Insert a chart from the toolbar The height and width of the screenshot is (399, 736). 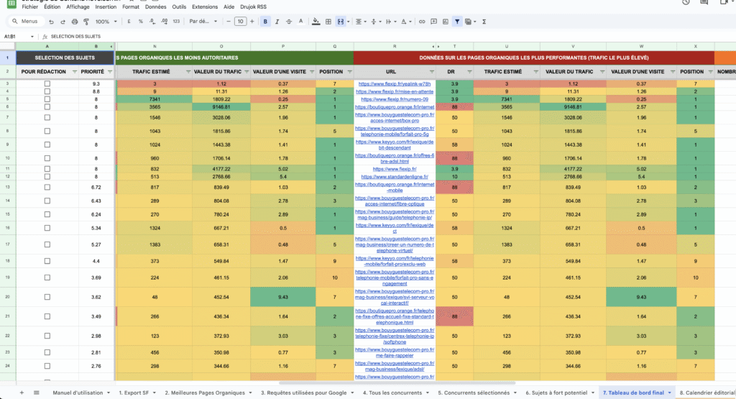[446, 22]
